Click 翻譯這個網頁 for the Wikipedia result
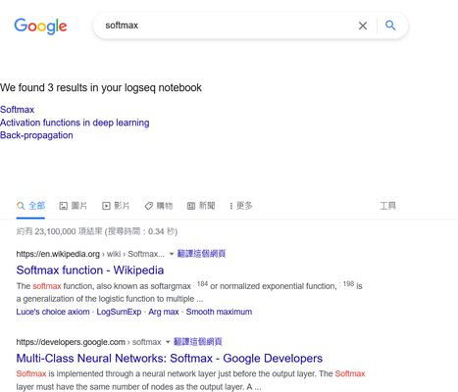 (x=201, y=254)
